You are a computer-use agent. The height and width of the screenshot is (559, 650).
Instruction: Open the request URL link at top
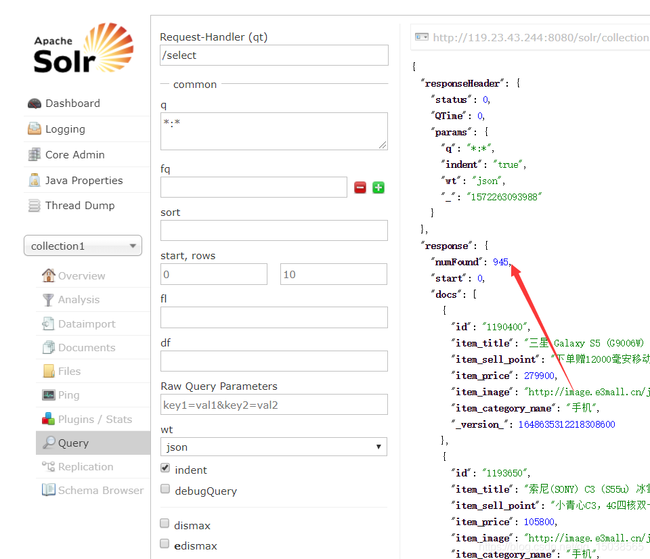pos(541,38)
